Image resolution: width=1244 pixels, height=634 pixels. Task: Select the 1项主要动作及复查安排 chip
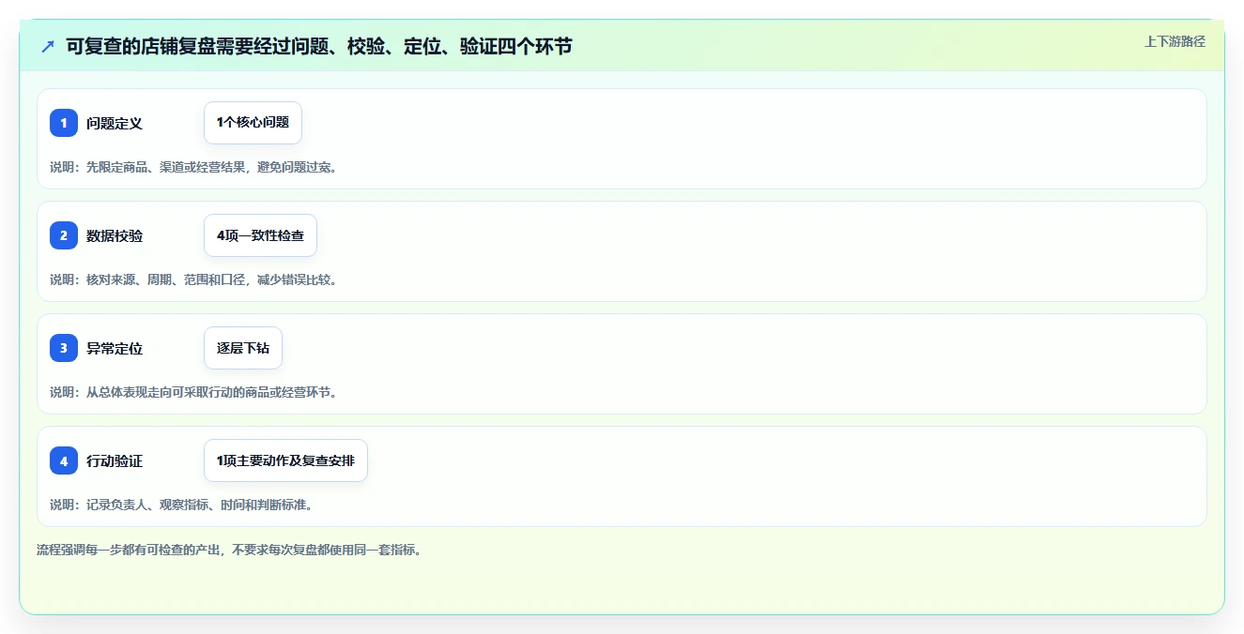pyautogui.click(x=285, y=460)
